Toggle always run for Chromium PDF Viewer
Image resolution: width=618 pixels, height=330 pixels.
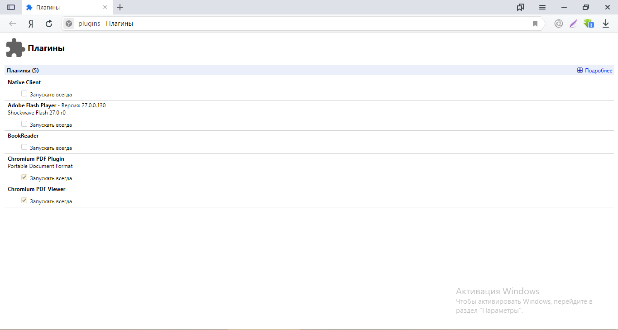pyautogui.click(x=24, y=201)
